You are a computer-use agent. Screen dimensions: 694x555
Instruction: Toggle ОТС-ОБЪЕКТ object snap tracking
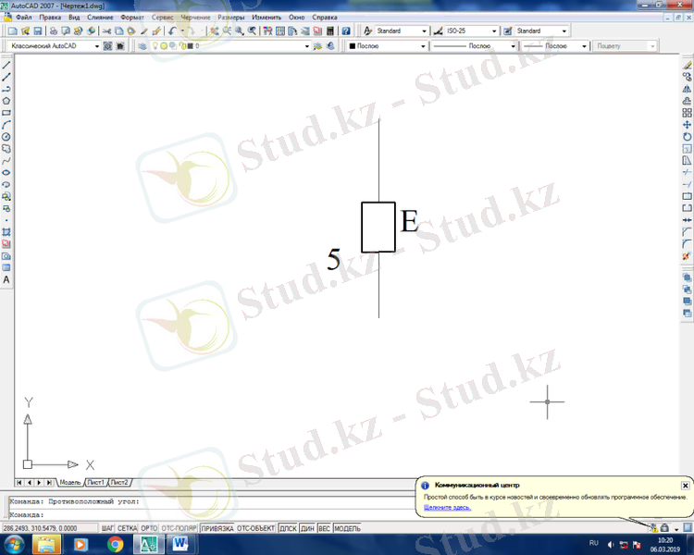[255, 528]
